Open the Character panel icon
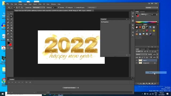 click(x=133, y=32)
